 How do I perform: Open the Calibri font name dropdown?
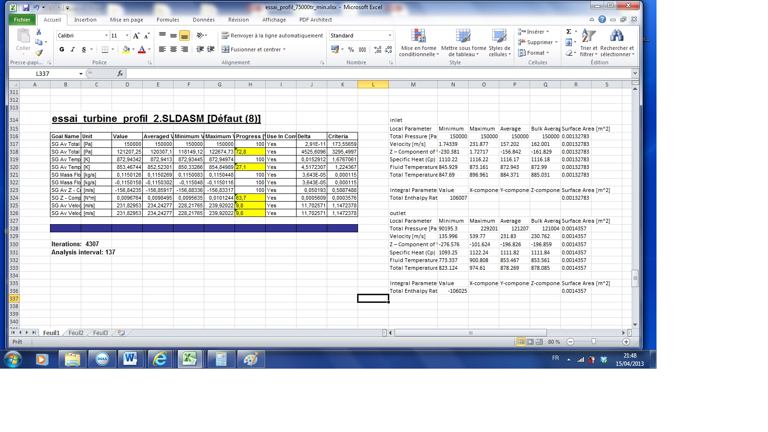[106, 36]
